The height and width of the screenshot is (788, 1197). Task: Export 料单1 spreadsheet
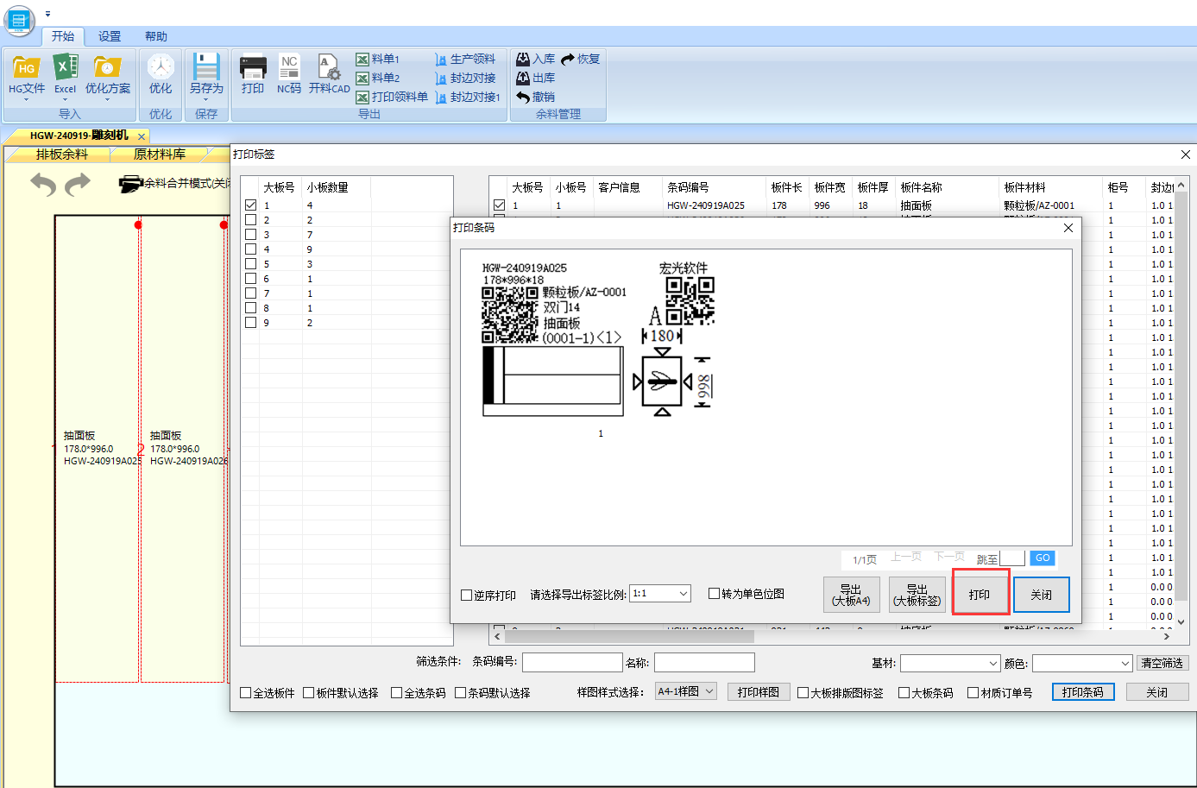point(378,59)
